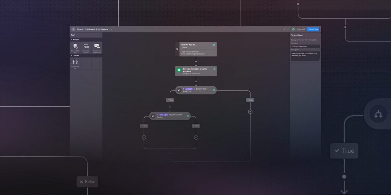Click the large False badge in background graphic

tap(87, 182)
